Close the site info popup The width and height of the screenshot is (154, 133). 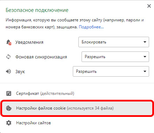click(149, 6)
